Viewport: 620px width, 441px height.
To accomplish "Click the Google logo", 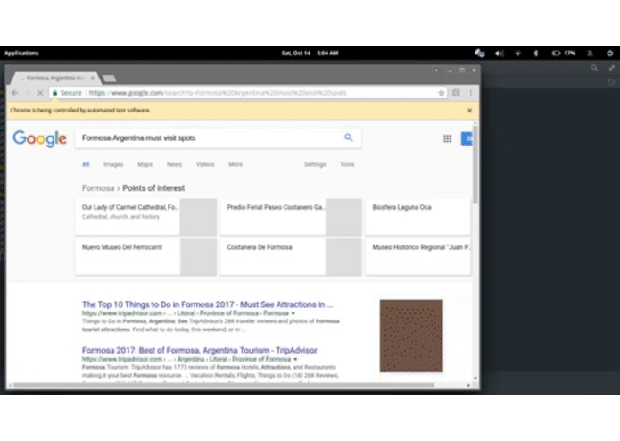I will coord(39,138).
